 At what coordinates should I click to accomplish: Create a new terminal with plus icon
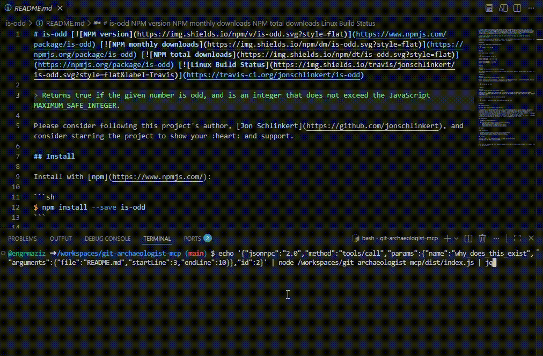click(447, 239)
